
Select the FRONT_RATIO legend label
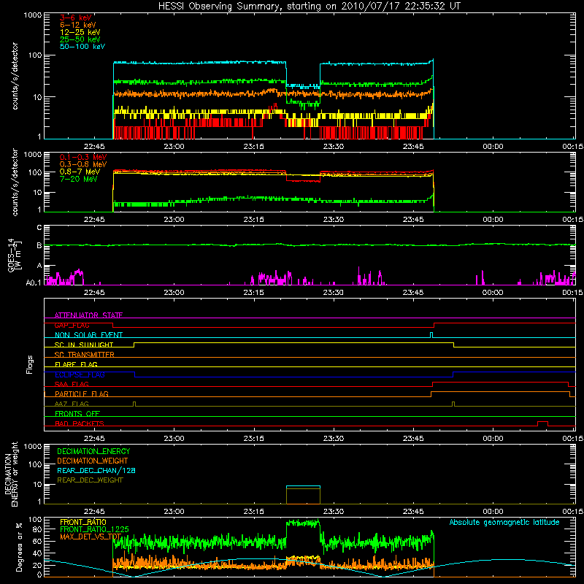pos(83,522)
